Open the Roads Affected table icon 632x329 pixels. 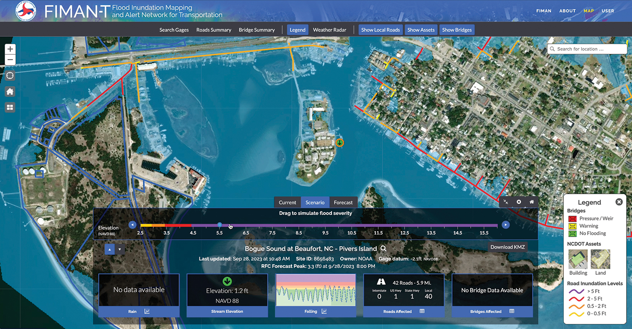click(422, 311)
